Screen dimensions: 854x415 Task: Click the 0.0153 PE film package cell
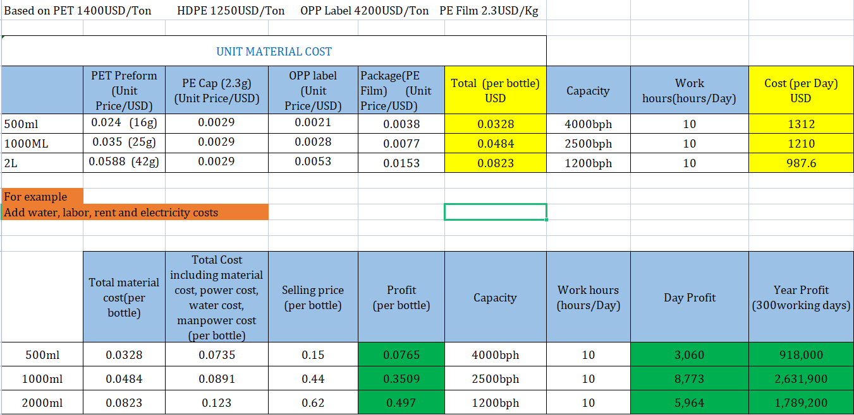pos(401,163)
